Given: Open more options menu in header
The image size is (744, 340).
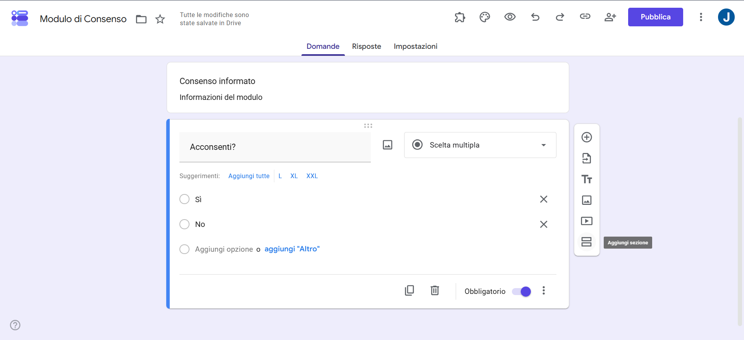Looking at the screenshot, I should pyautogui.click(x=701, y=17).
